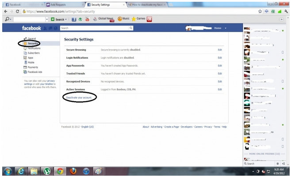The image size is (291, 177).
Task: Open the Paint icon in the taskbar
Action: 98,171
